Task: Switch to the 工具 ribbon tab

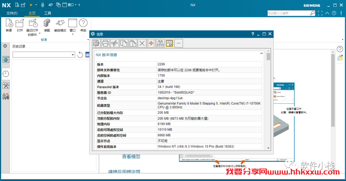Action: (47, 13)
